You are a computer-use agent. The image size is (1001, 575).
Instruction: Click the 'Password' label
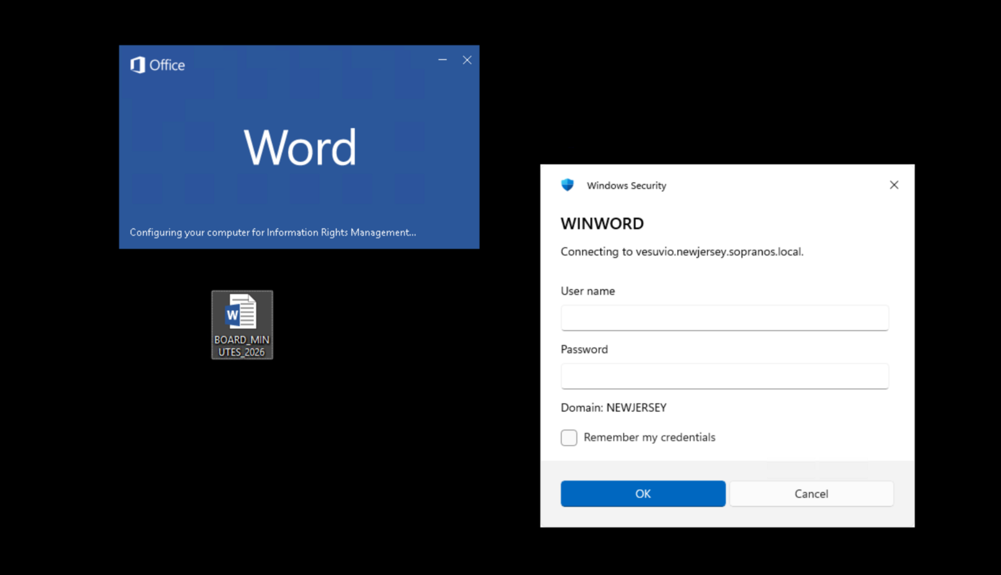point(584,350)
